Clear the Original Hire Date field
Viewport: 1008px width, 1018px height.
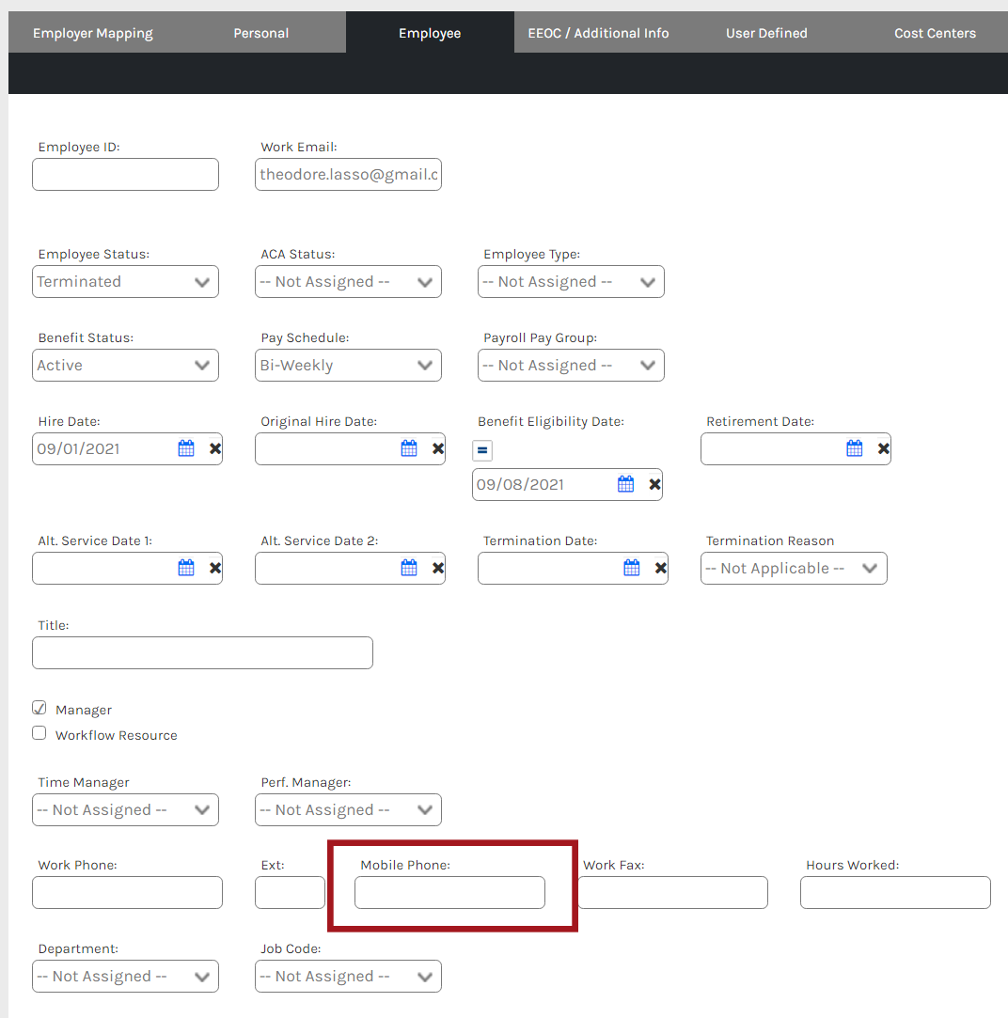click(438, 448)
